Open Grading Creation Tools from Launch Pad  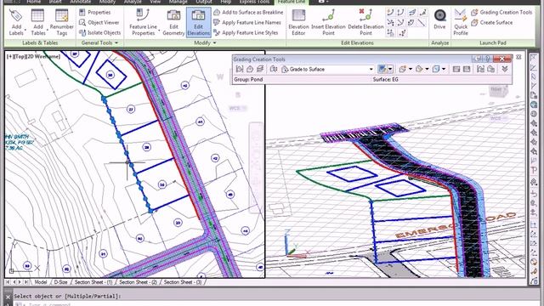click(501, 12)
